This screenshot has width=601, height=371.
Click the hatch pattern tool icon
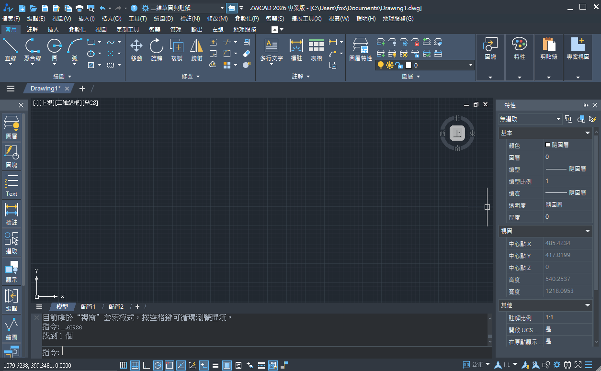tap(91, 65)
